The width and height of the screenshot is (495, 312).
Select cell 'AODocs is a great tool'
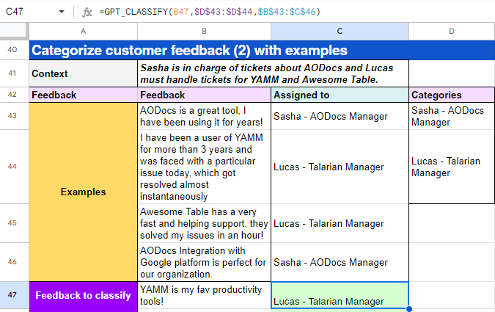(x=205, y=116)
